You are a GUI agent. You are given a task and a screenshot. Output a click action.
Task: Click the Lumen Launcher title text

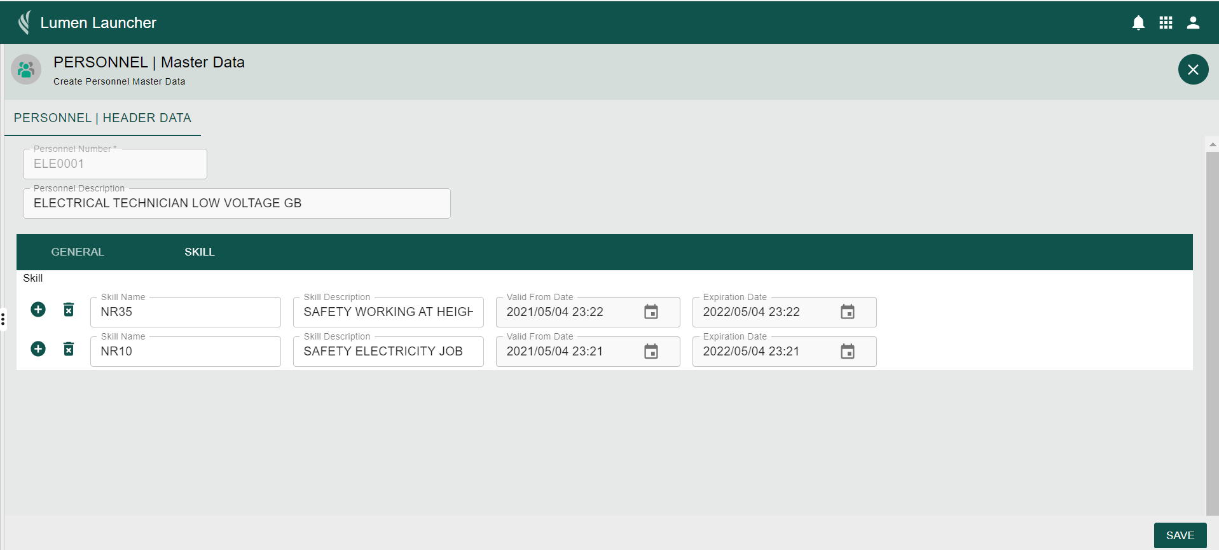coord(98,23)
